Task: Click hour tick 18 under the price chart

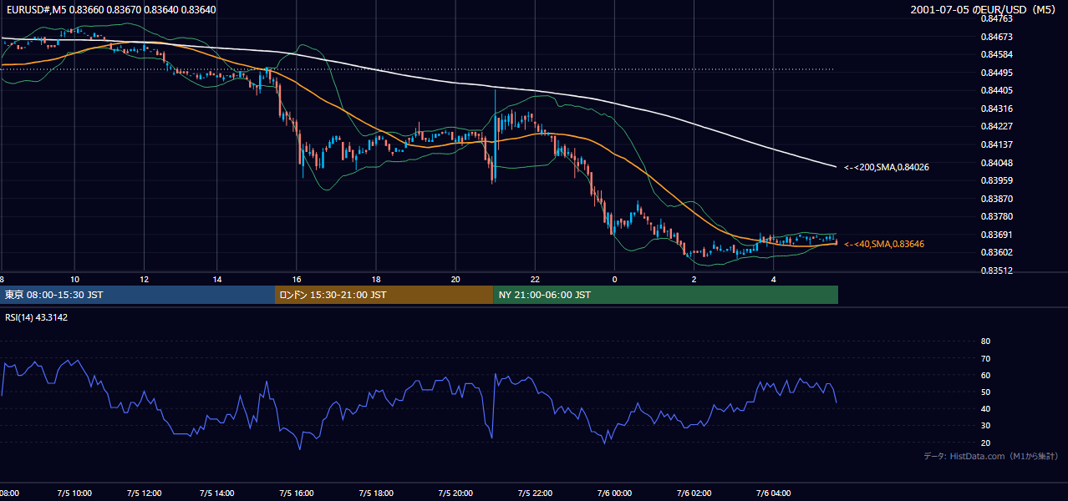Action: [x=376, y=279]
